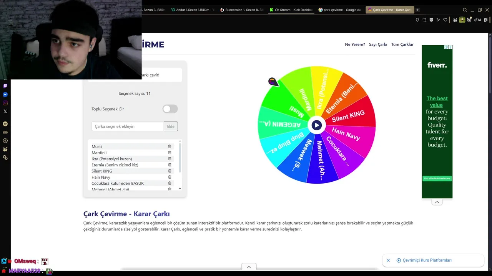The width and height of the screenshot is (492, 276).
Task: Trash the Hain Navy option
Action: pos(170,177)
